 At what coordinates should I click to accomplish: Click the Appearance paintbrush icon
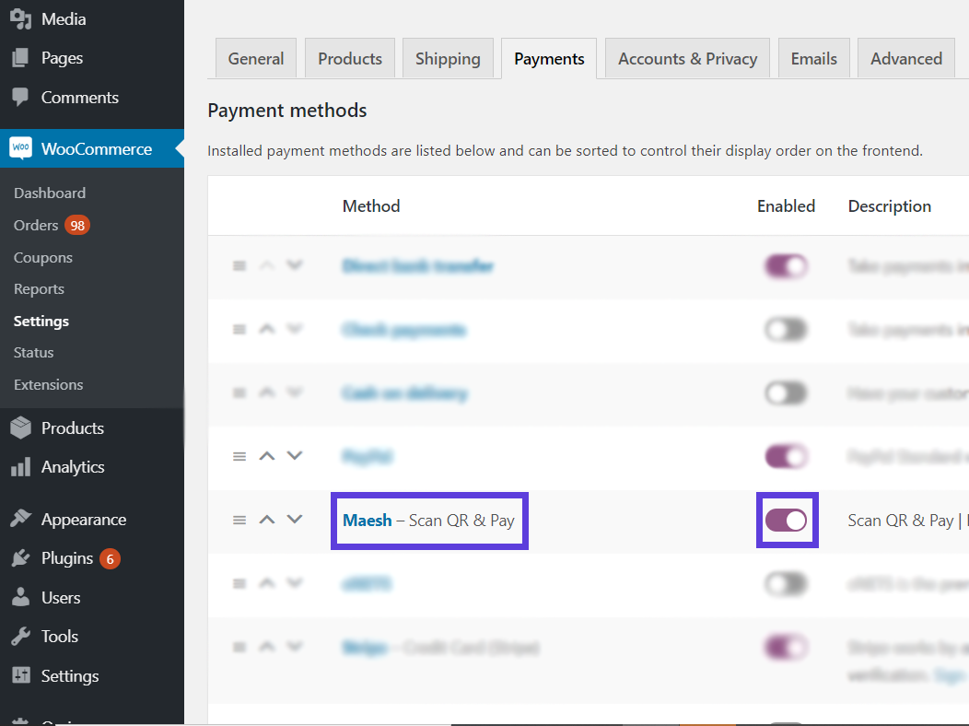(x=20, y=519)
